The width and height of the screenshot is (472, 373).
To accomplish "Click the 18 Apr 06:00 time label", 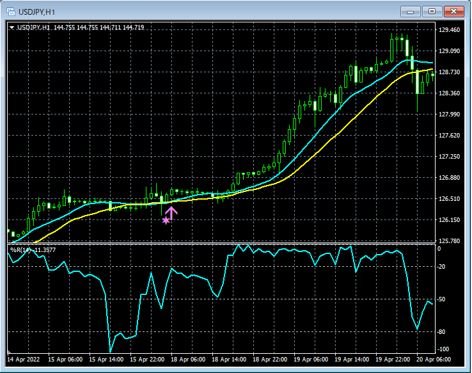I will (x=188, y=360).
